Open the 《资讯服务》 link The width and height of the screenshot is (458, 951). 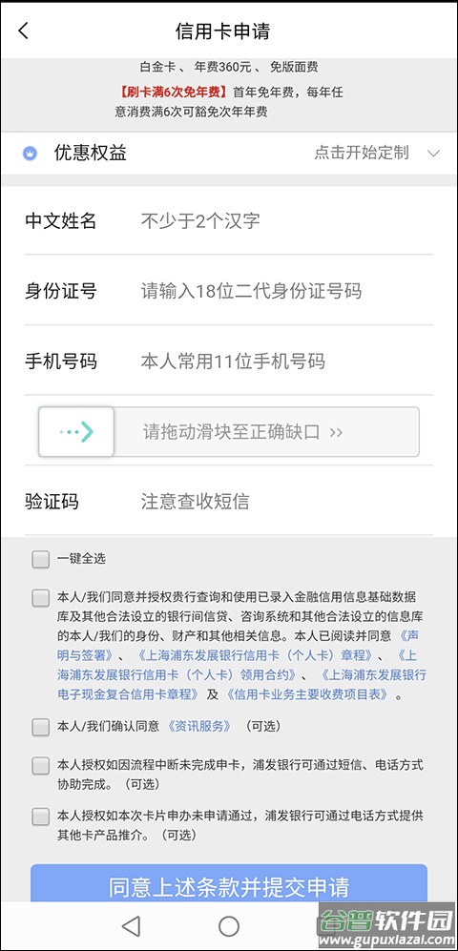(199, 726)
